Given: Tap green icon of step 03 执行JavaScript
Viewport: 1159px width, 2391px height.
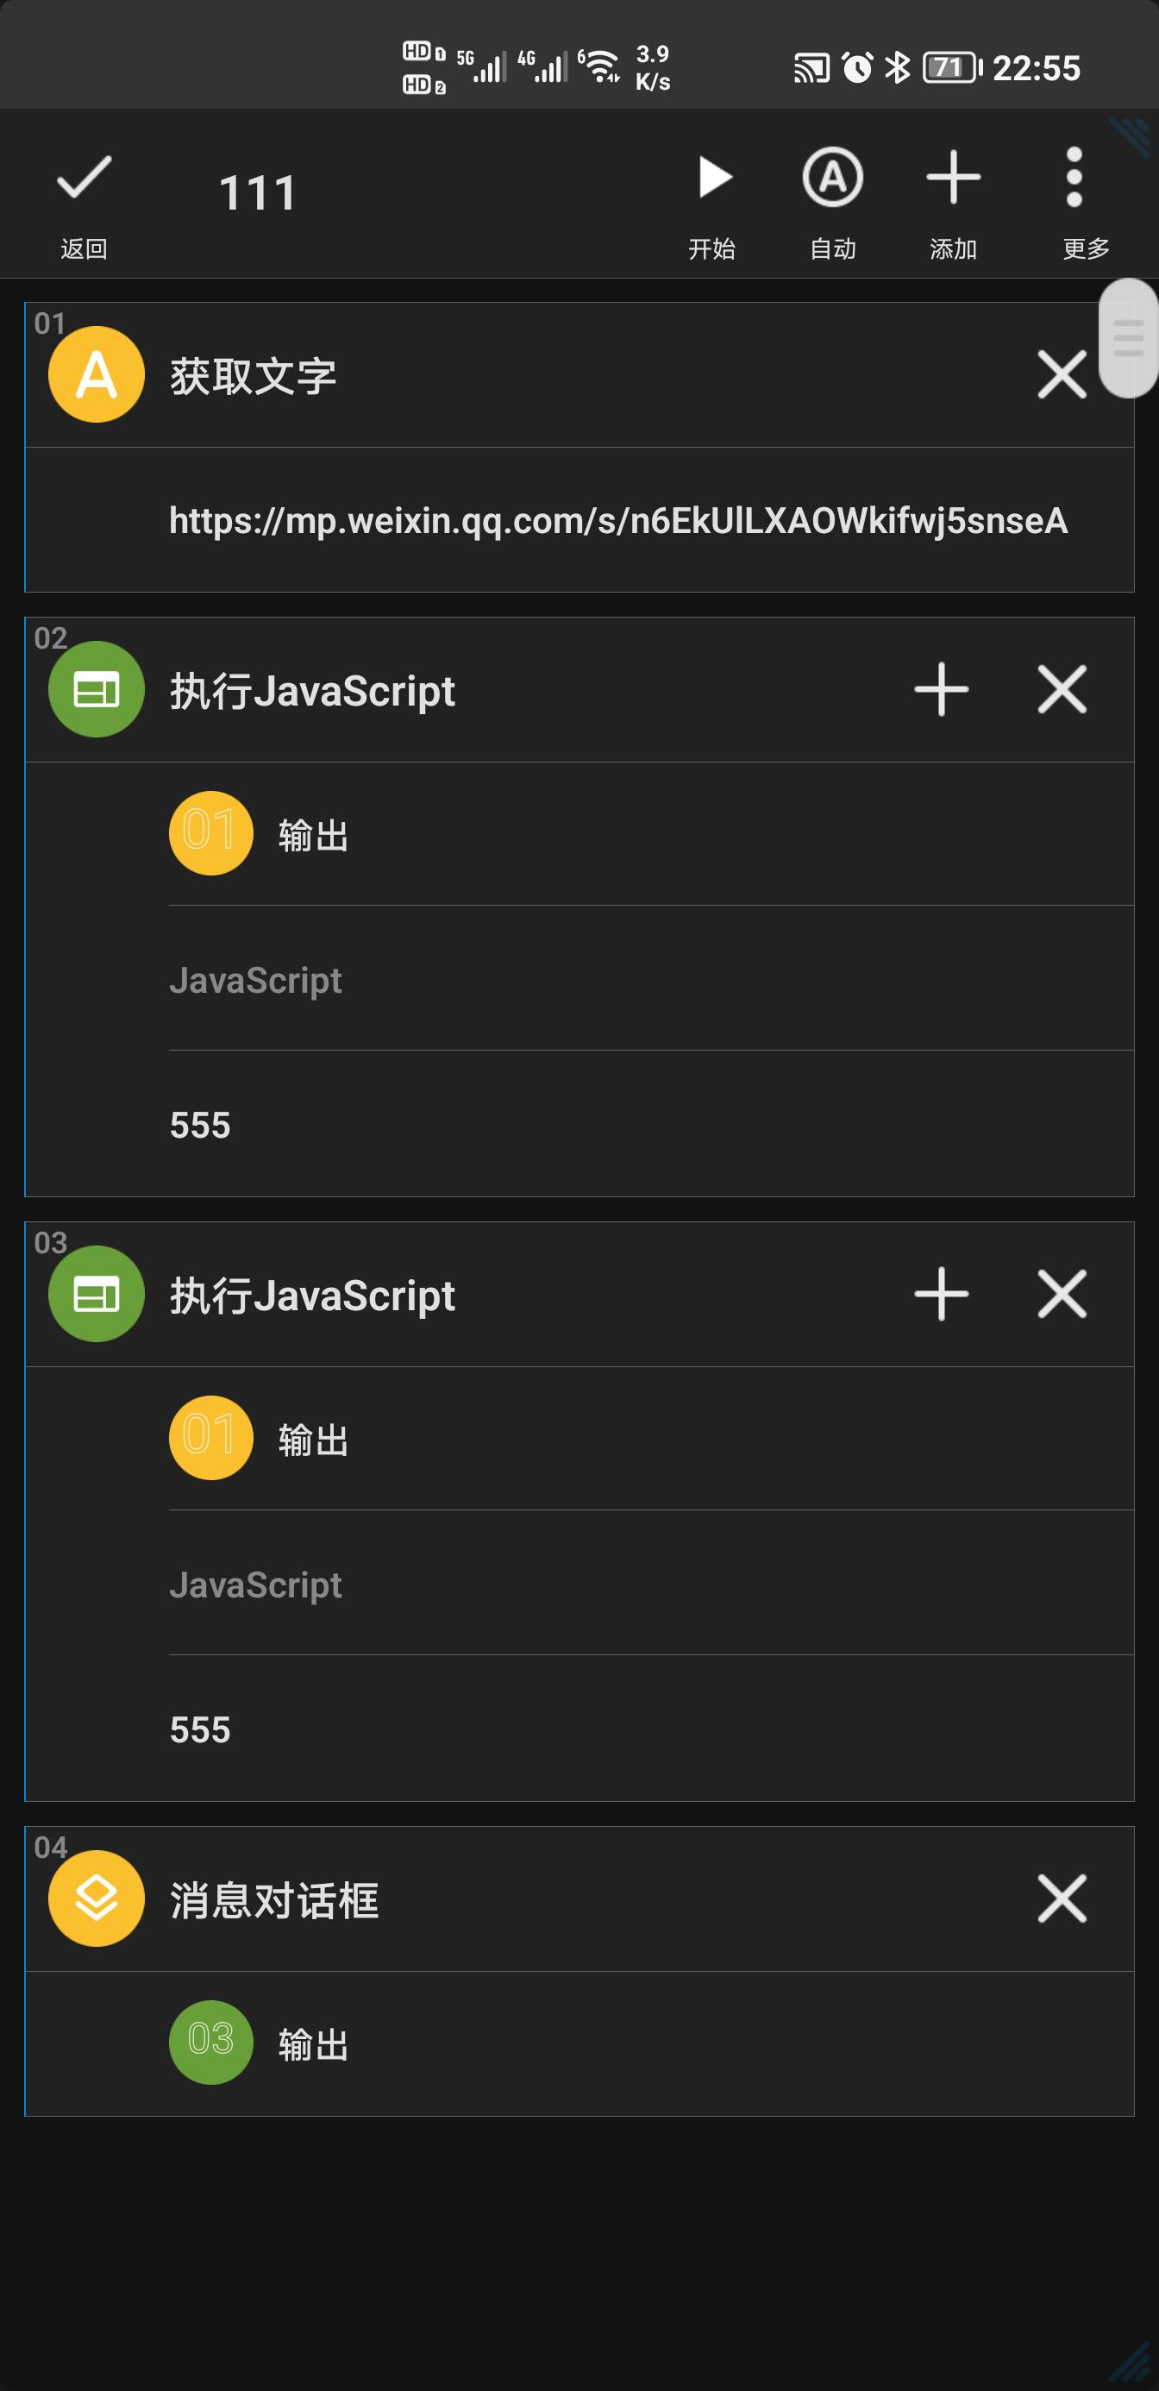Looking at the screenshot, I should (x=97, y=1294).
